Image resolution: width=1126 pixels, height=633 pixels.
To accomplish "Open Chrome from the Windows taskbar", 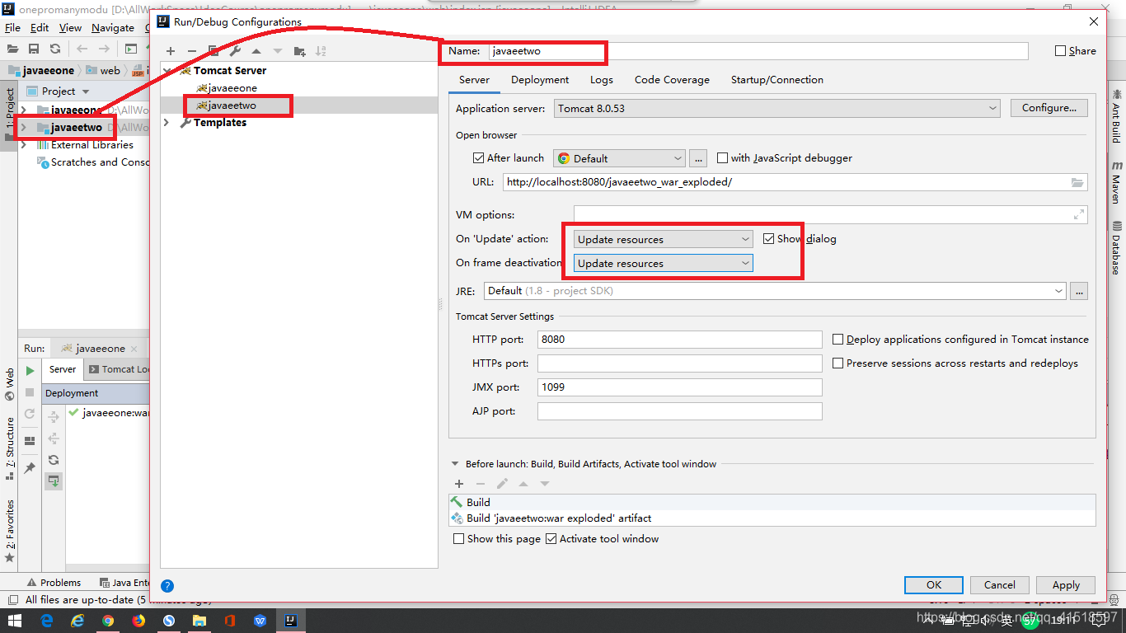I will click(x=108, y=621).
